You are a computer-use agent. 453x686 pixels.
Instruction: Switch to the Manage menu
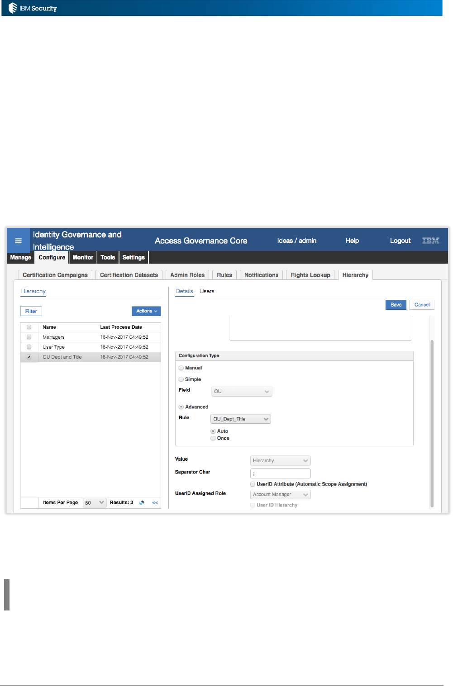click(21, 257)
